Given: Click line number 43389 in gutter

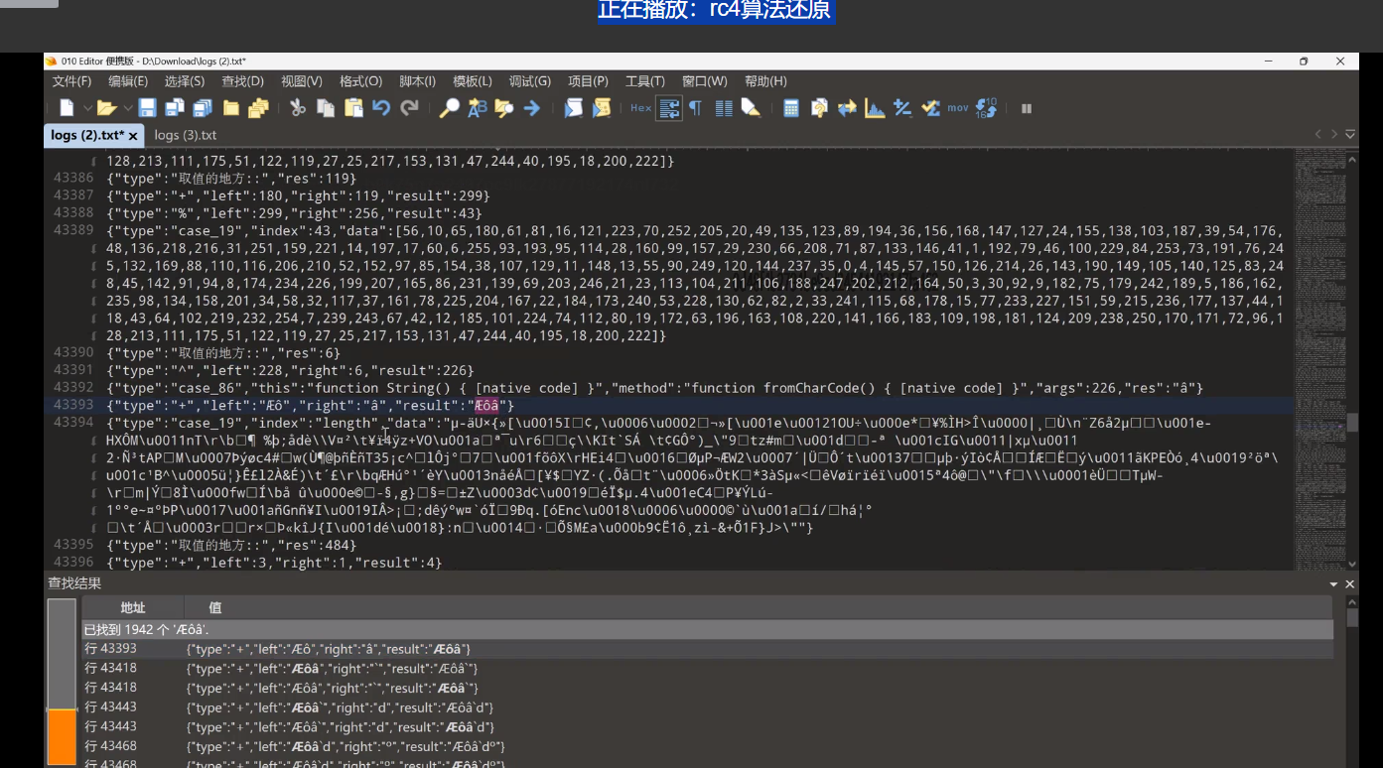Looking at the screenshot, I should tap(72, 230).
